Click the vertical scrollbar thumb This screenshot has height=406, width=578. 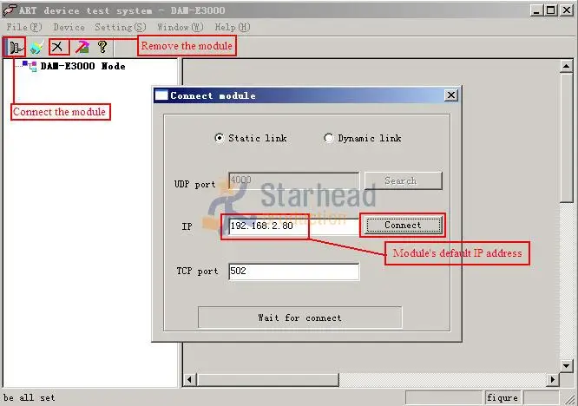(566, 137)
